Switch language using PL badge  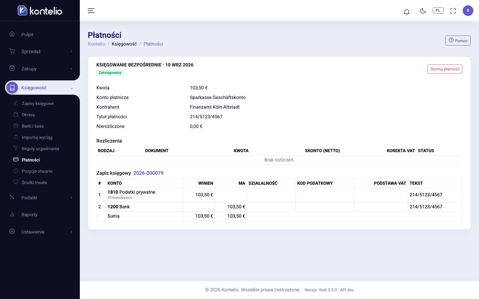pos(438,10)
